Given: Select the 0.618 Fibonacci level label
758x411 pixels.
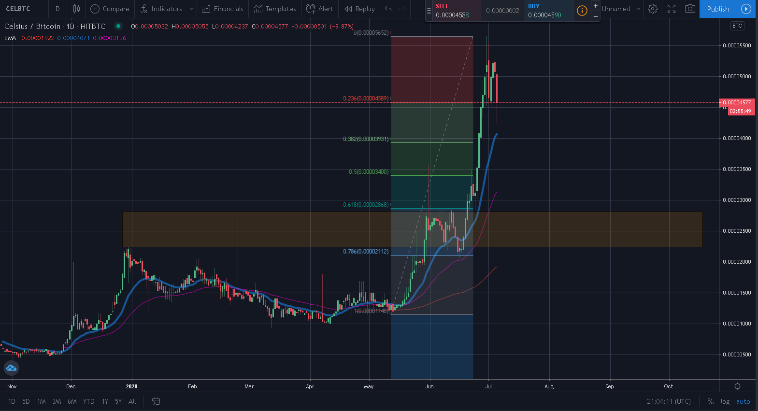Looking at the screenshot, I should click(x=366, y=205).
